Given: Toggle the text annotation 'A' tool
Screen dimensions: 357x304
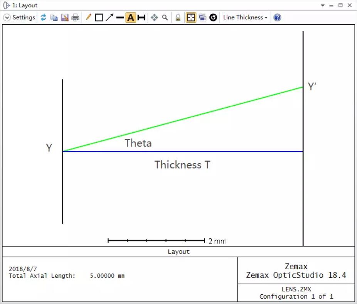Looking at the screenshot, I should tap(131, 17).
